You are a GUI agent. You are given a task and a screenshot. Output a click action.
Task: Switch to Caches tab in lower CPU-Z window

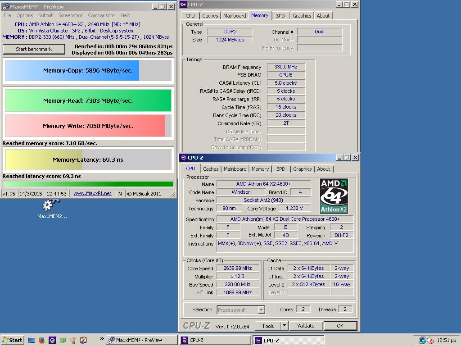pyautogui.click(x=211, y=169)
